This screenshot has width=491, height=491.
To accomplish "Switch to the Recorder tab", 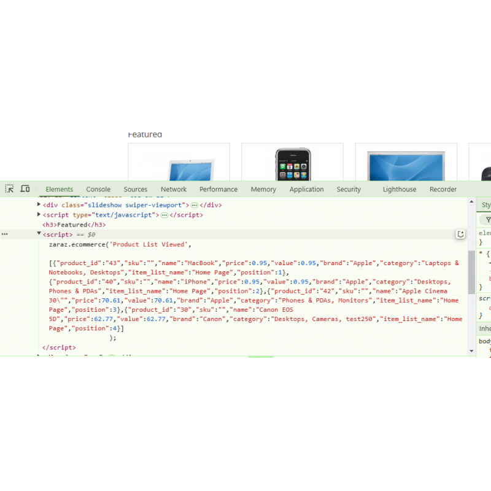I will 443,189.
